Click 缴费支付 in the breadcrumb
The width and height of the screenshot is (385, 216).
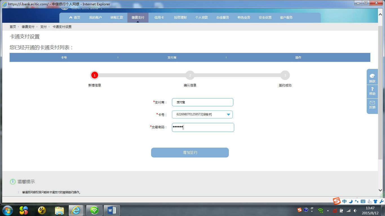(x=28, y=27)
